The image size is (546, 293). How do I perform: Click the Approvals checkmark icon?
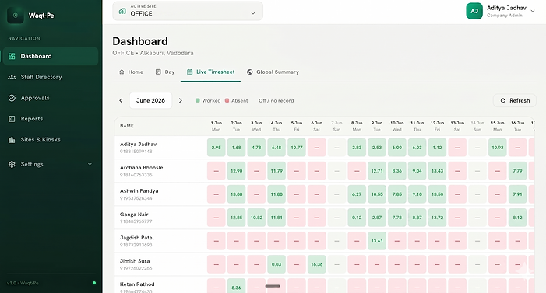[12, 98]
